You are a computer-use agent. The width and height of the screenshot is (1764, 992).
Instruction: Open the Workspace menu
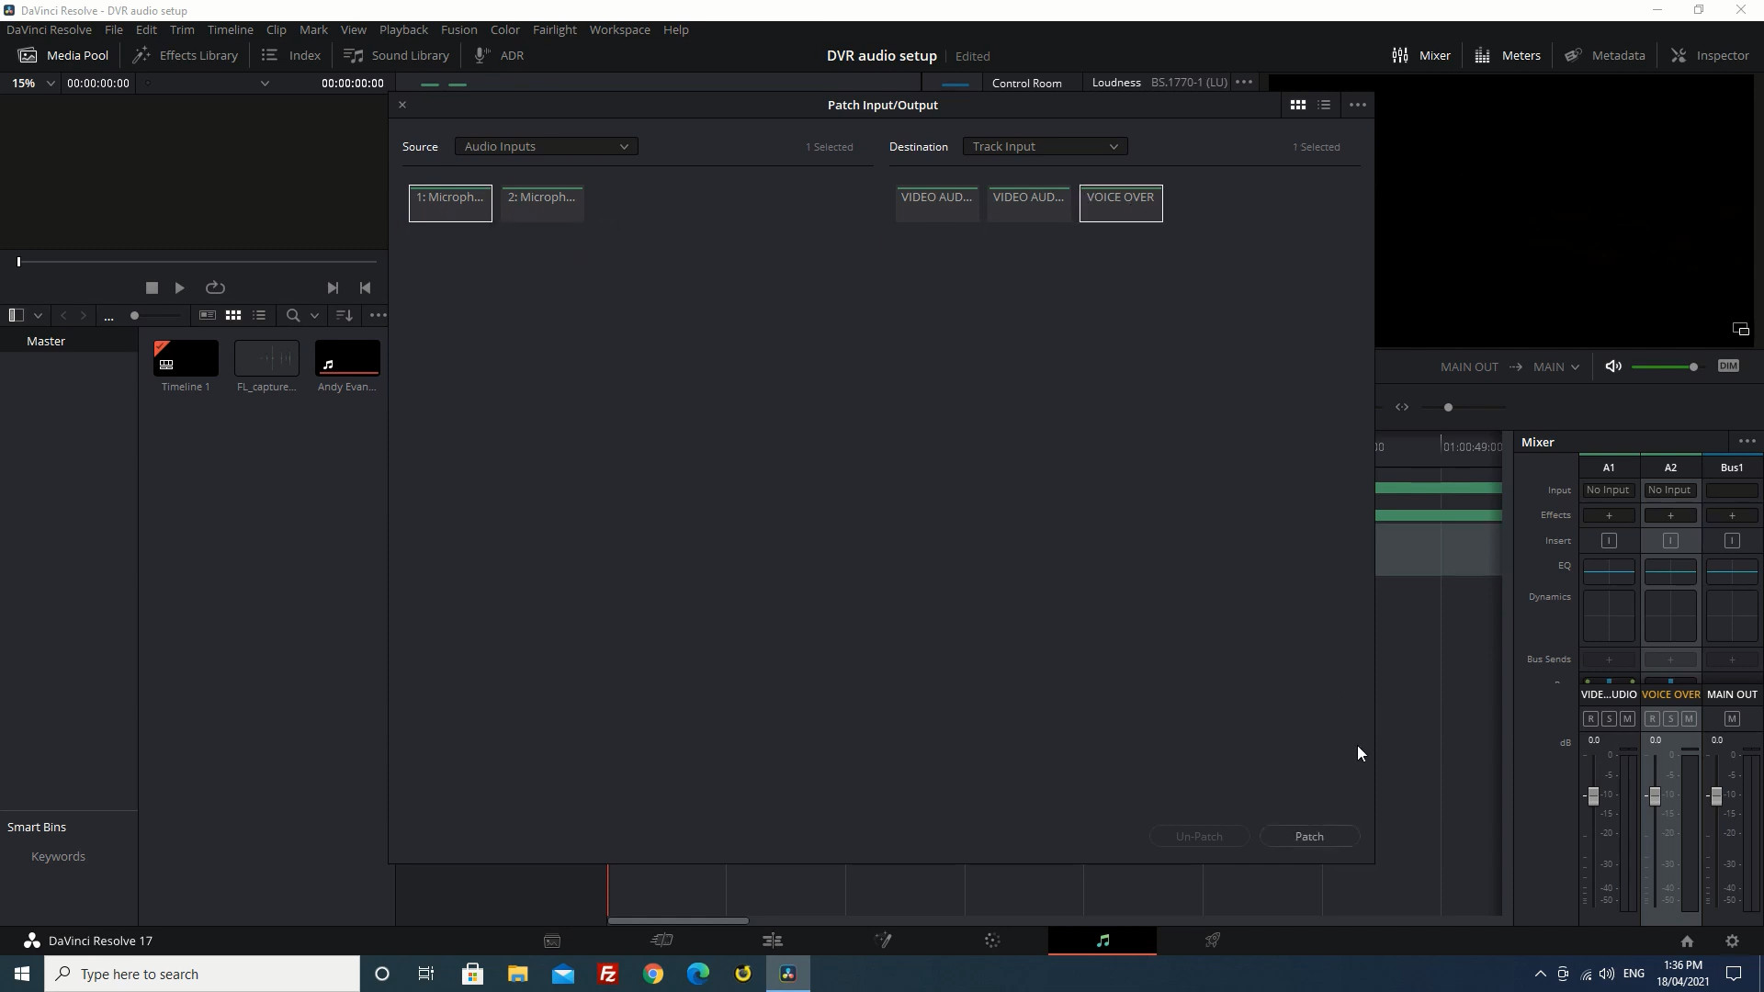point(619,29)
